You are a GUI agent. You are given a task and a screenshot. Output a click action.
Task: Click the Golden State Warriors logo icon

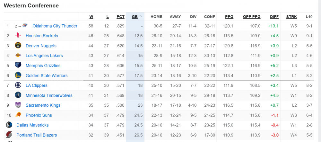click(x=18, y=75)
